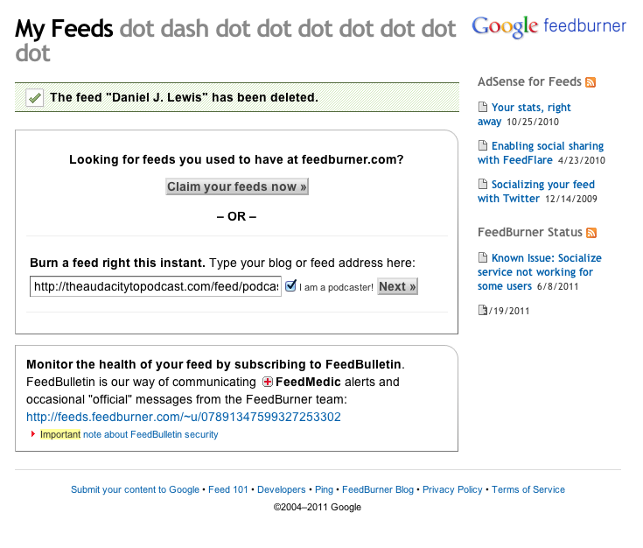This screenshot has height=548, width=643.
Task: Open the 'Privacy Policy' footer link
Action: tap(452, 490)
